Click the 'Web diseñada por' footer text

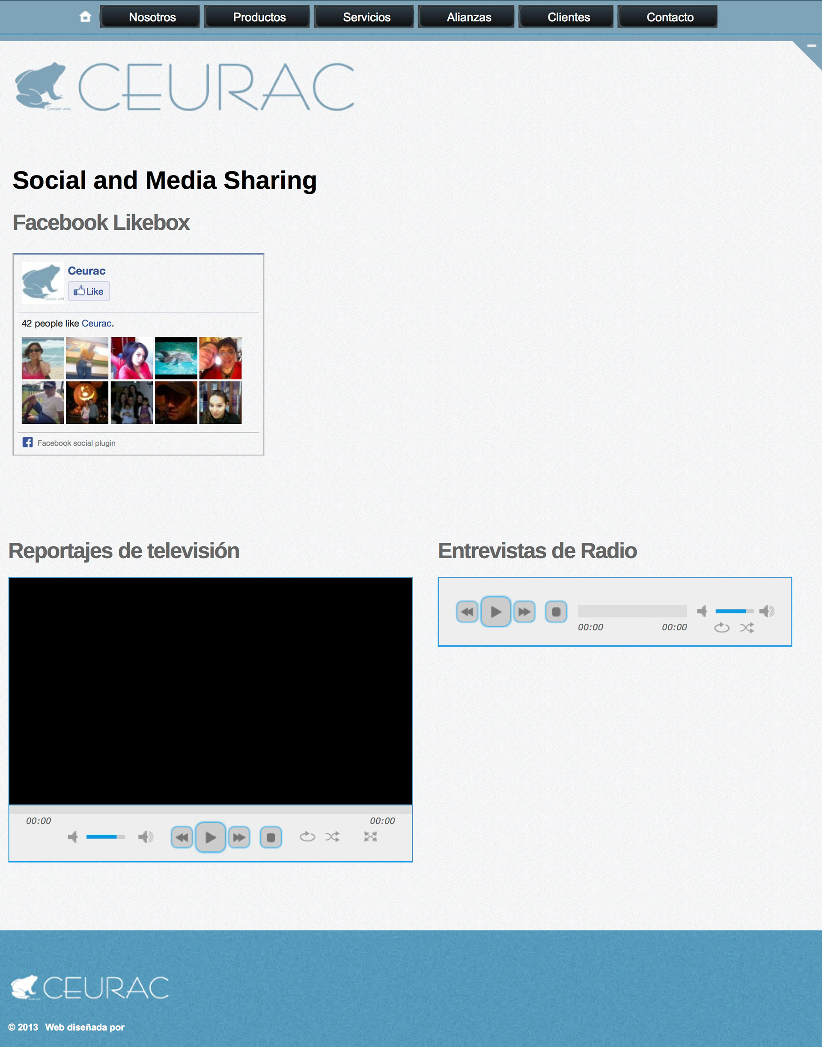(85, 1027)
